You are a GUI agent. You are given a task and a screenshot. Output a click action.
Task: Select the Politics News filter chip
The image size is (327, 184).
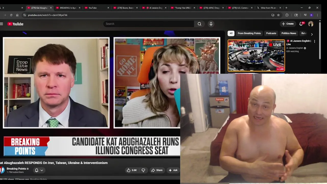click(x=289, y=33)
